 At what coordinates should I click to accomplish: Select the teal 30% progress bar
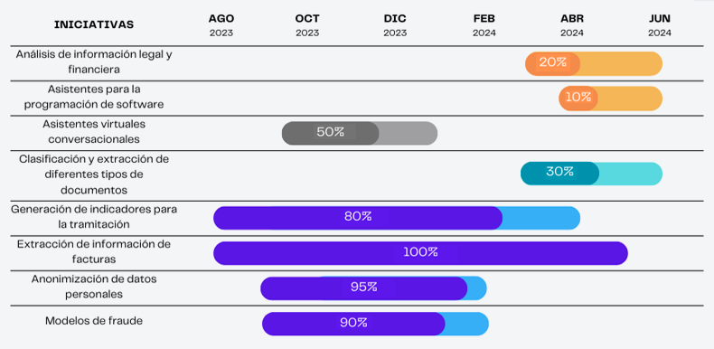tap(591, 174)
